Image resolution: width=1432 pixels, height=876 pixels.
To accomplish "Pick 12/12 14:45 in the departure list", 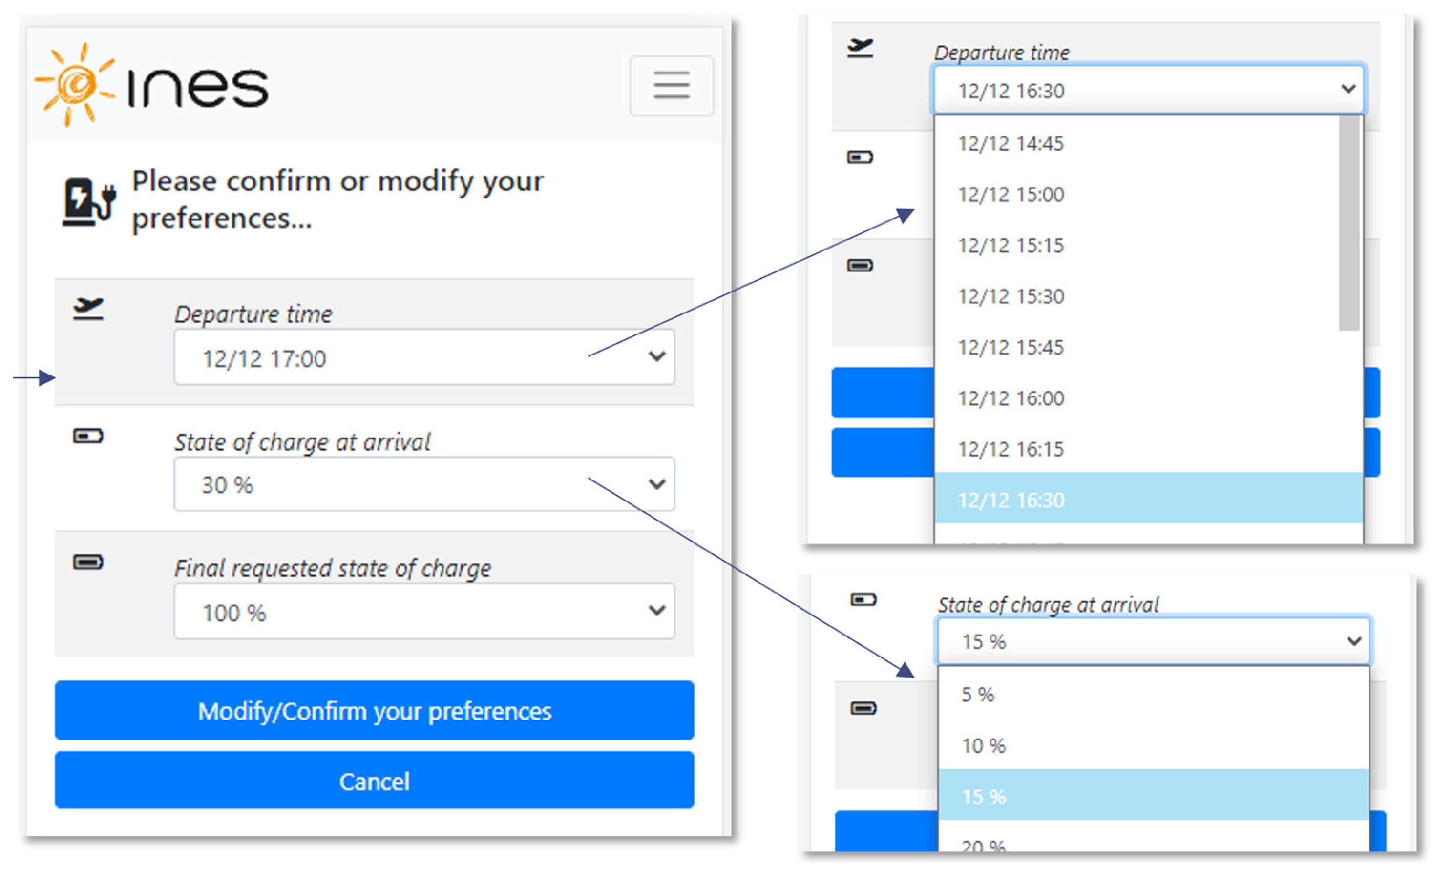I will (x=1011, y=144).
